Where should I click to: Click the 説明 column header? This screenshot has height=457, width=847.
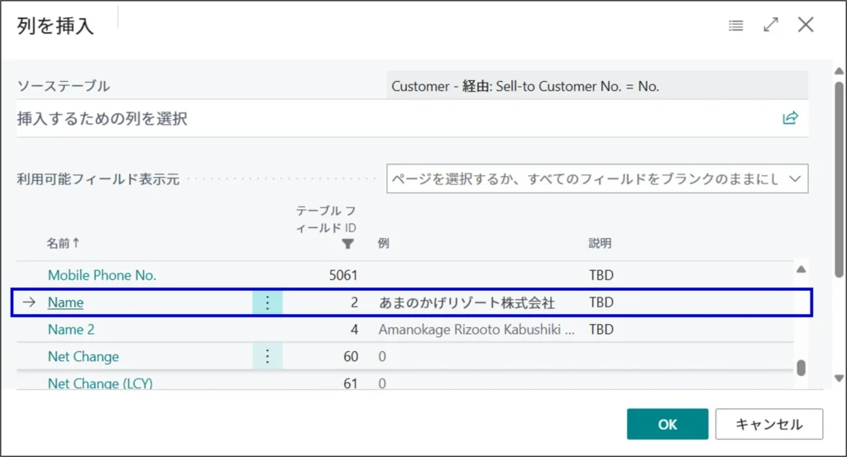click(600, 243)
